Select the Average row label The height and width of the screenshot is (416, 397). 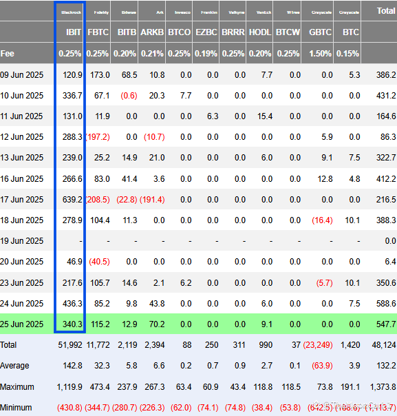pyautogui.click(x=14, y=366)
